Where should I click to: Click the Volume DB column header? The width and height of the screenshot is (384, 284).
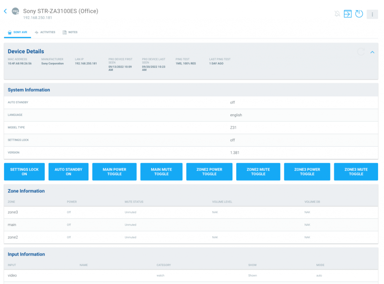(312, 202)
